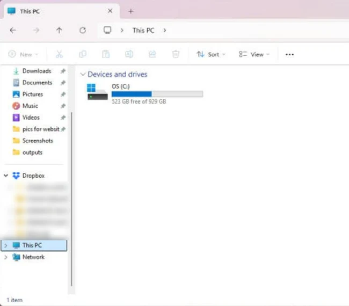The height and width of the screenshot is (306, 349).
Task: Refresh the This PC view
Action: 83,30
